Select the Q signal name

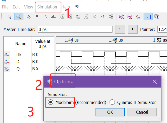point(18,69)
